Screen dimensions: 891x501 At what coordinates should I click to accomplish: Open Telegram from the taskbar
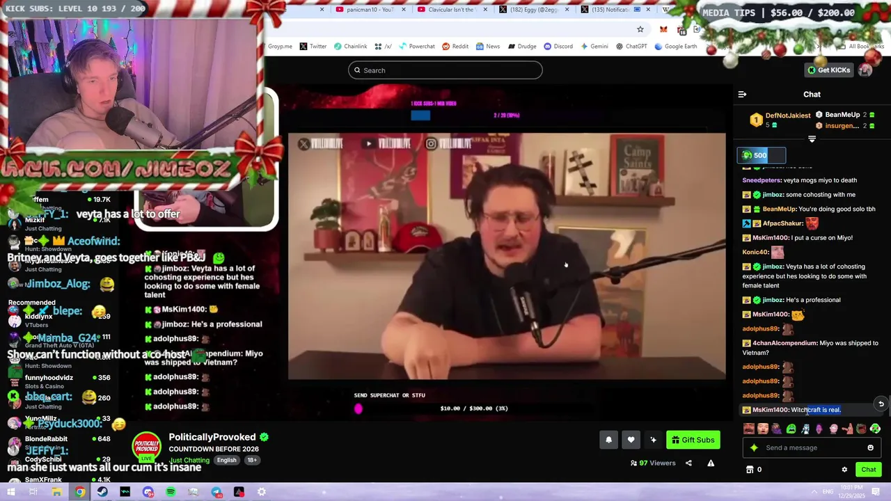(x=216, y=492)
